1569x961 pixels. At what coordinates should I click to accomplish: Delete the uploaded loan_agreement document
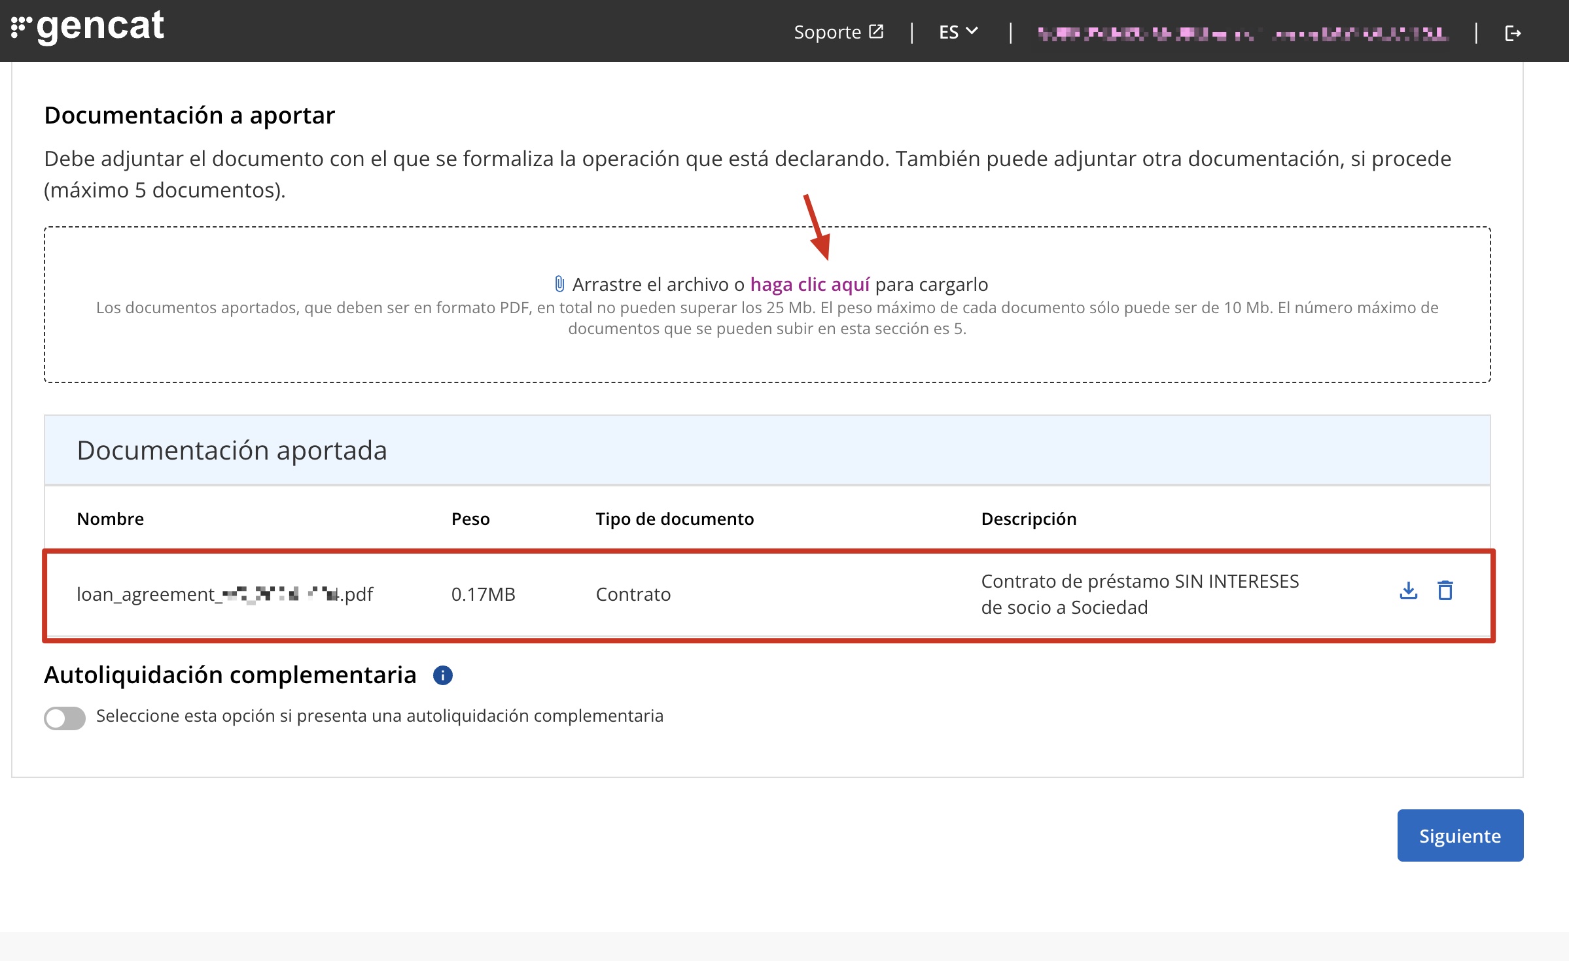click(1445, 590)
